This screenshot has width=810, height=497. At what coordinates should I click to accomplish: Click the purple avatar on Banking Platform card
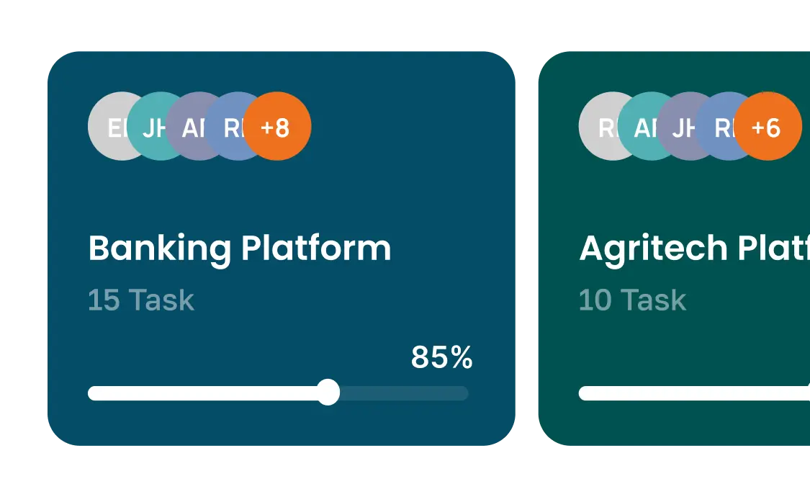(x=189, y=127)
